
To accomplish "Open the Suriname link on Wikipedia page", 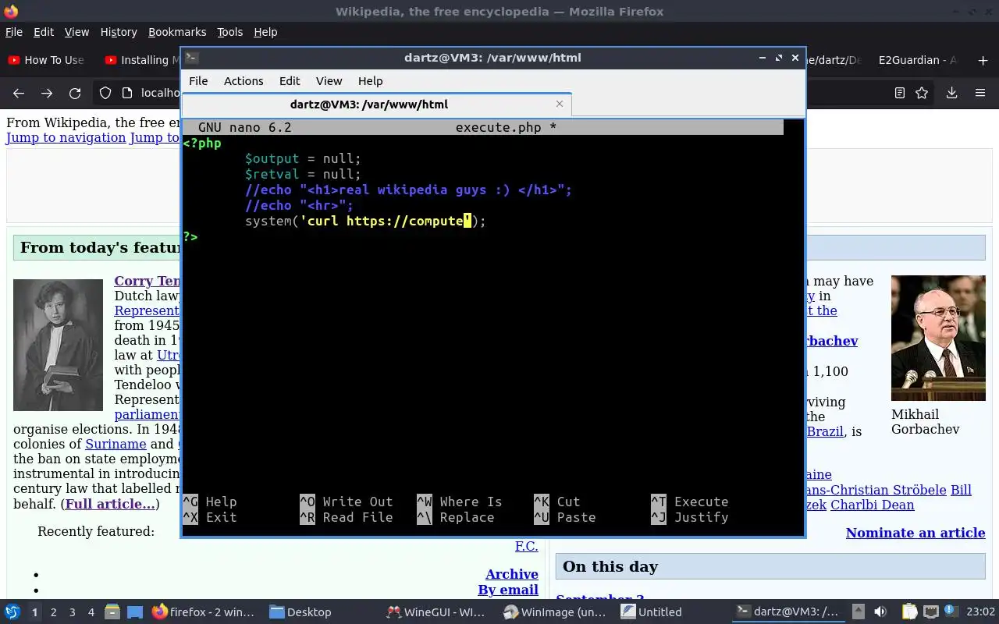I will coord(116,444).
